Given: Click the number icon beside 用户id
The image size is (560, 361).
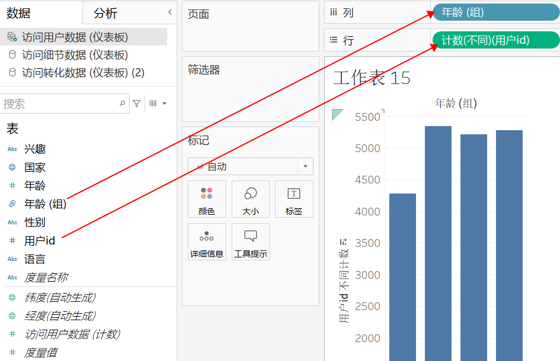Looking at the screenshot, I should [12, 240].
